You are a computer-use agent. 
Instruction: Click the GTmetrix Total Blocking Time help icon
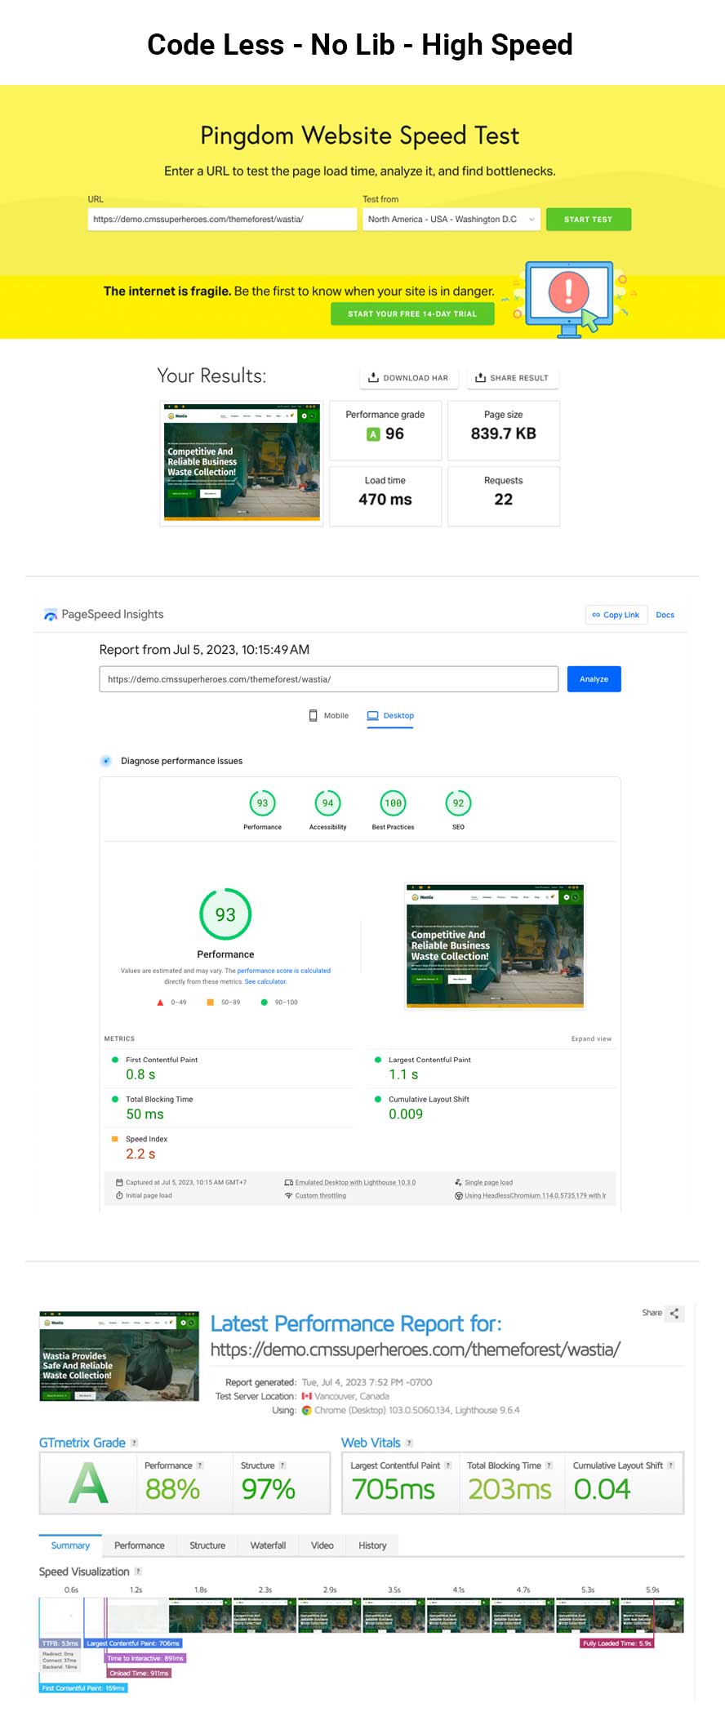[549, 1465]
